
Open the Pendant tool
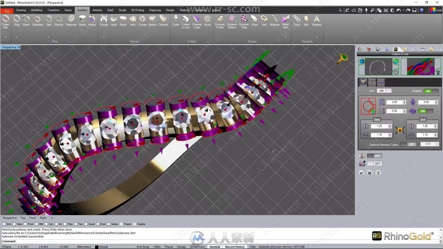[x=317, y=21]
